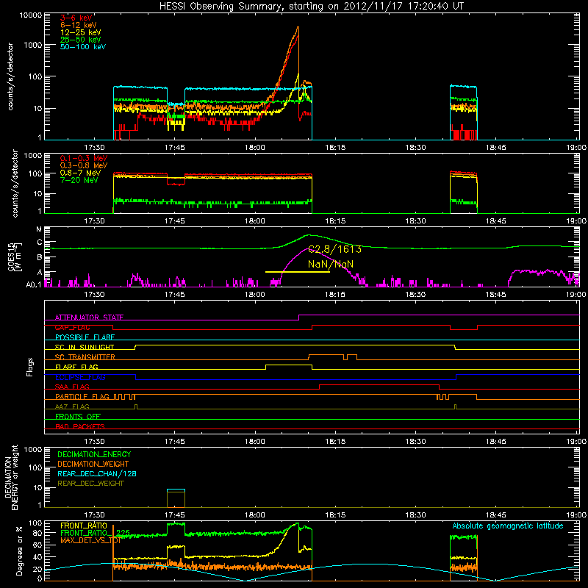The width and height of the screenshot is (588, 588).
Task: Click the Degrees or % axis title
Action: pyautogui.click(x=19, y=551)
